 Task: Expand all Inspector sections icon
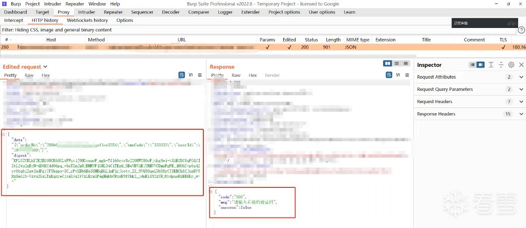coord(491,65)
